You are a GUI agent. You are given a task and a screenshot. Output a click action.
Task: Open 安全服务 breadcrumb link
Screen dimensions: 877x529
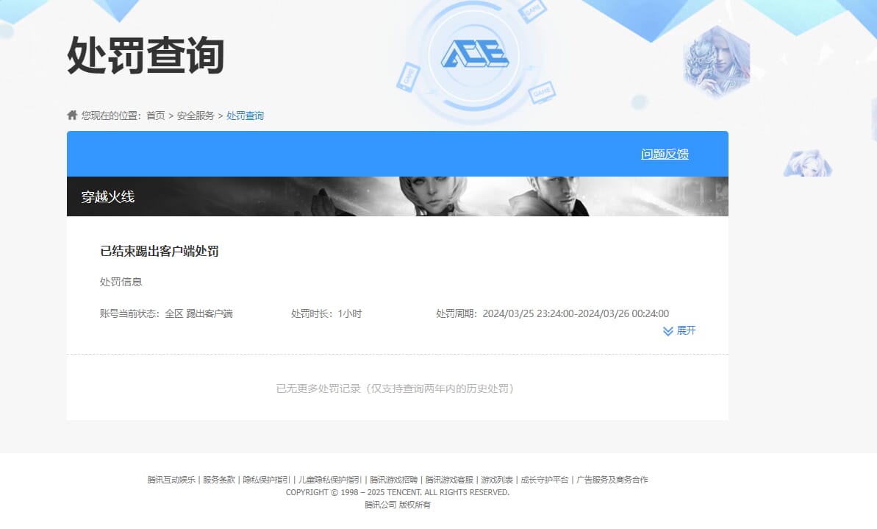[196, 116]
